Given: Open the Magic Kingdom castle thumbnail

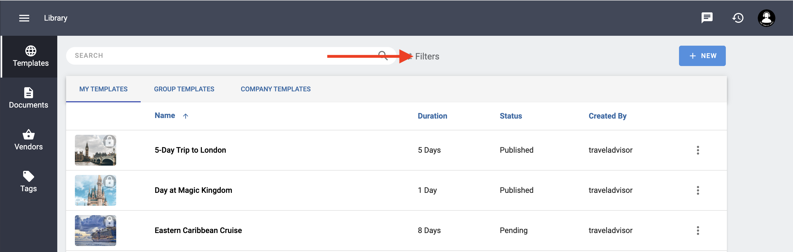Looking at the screenshot, I should [96, 190].
